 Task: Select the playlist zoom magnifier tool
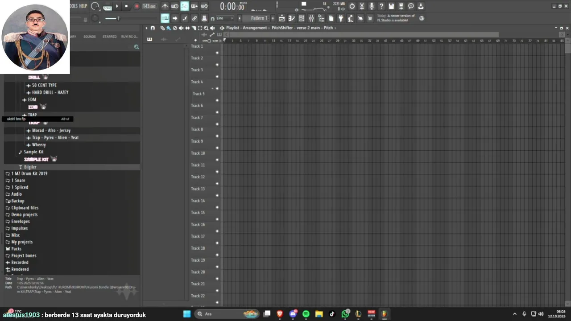coord(206,28)
